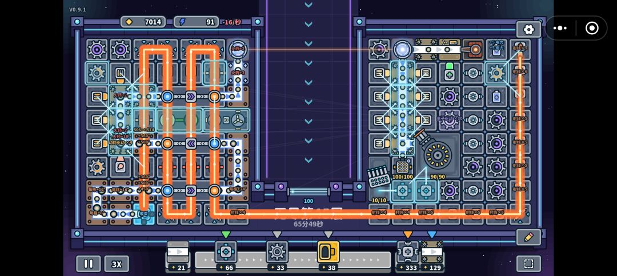
Task: Toggle the 3X speed button
Action: (117, 264)
